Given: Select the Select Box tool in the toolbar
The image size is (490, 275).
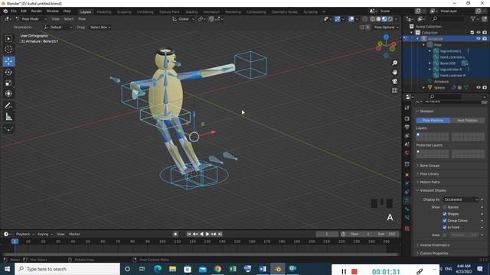Looking at the screenshot, I should (x=8, y=39).
